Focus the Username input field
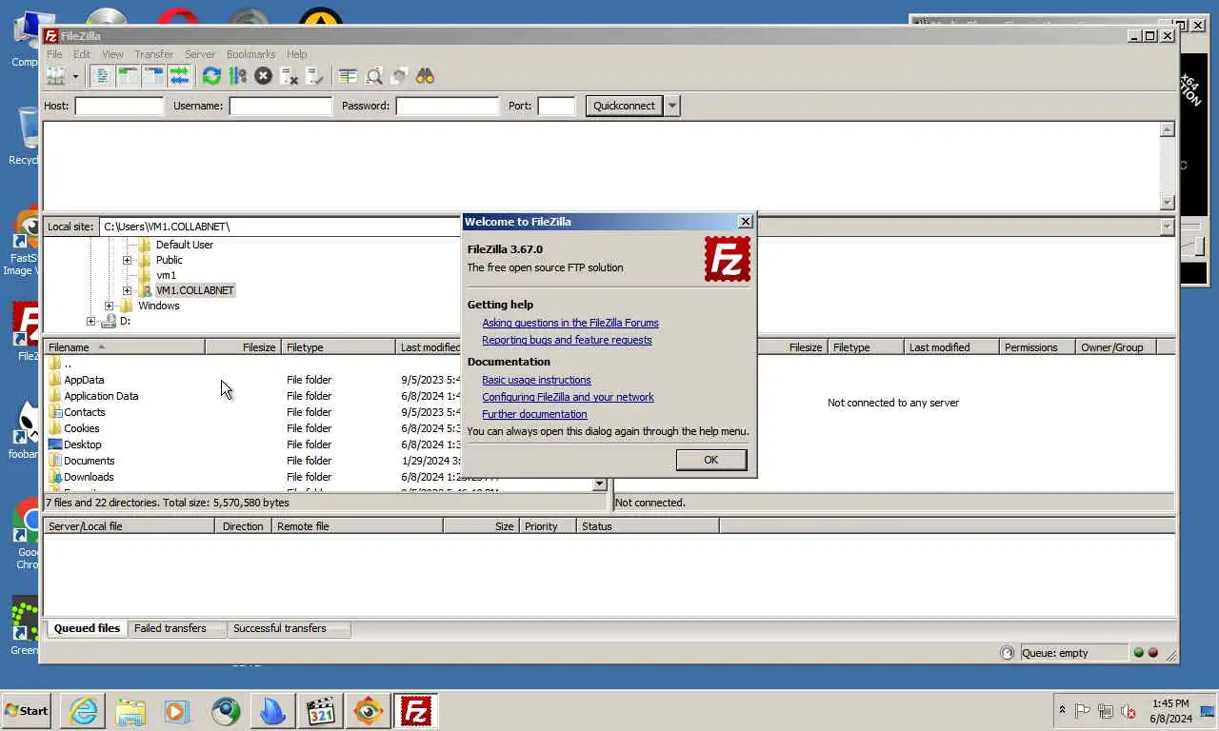This screenshot has width=1219, height=731. coord(280,106)
